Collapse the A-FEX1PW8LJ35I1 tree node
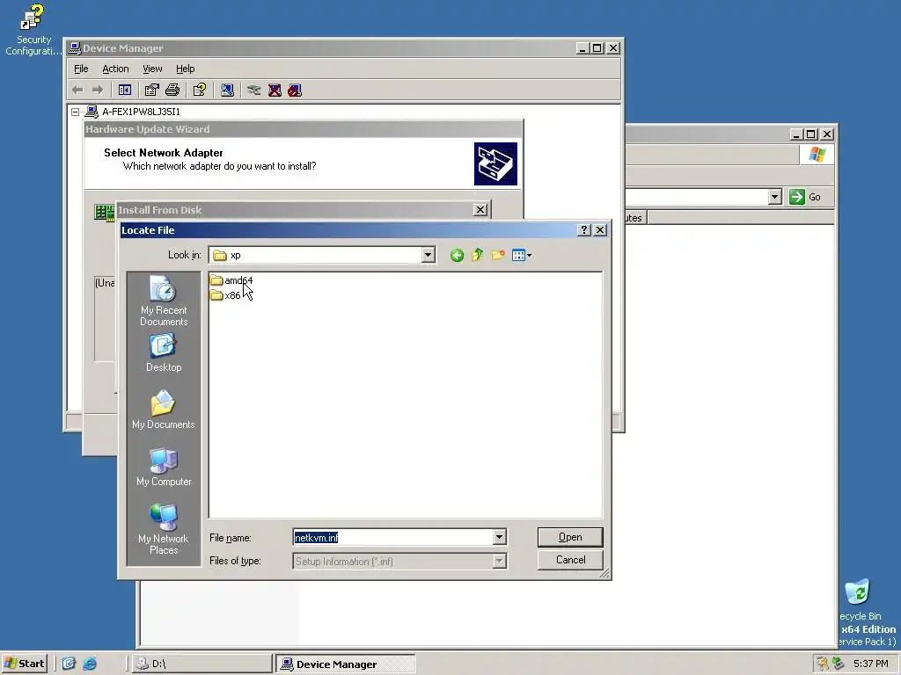901x675 pixels. 76,112
